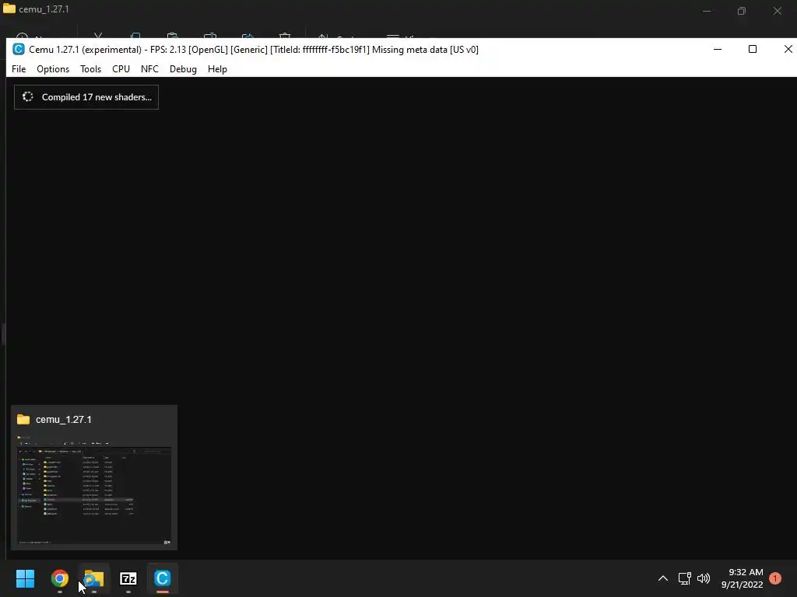This screenshot has width=797, height=597.
Task: Minimize the background cemu_1.27.1 Explorer window
Action: coord(707,11)
